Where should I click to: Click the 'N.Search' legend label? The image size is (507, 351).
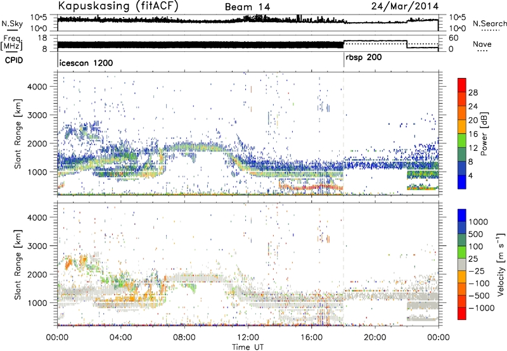click(x=489, y=23)
